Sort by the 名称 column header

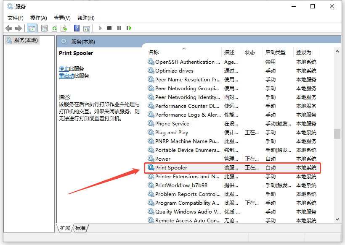point(184,52)
